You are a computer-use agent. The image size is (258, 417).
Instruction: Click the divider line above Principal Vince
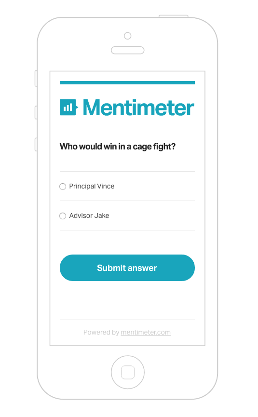pos(127,171)
